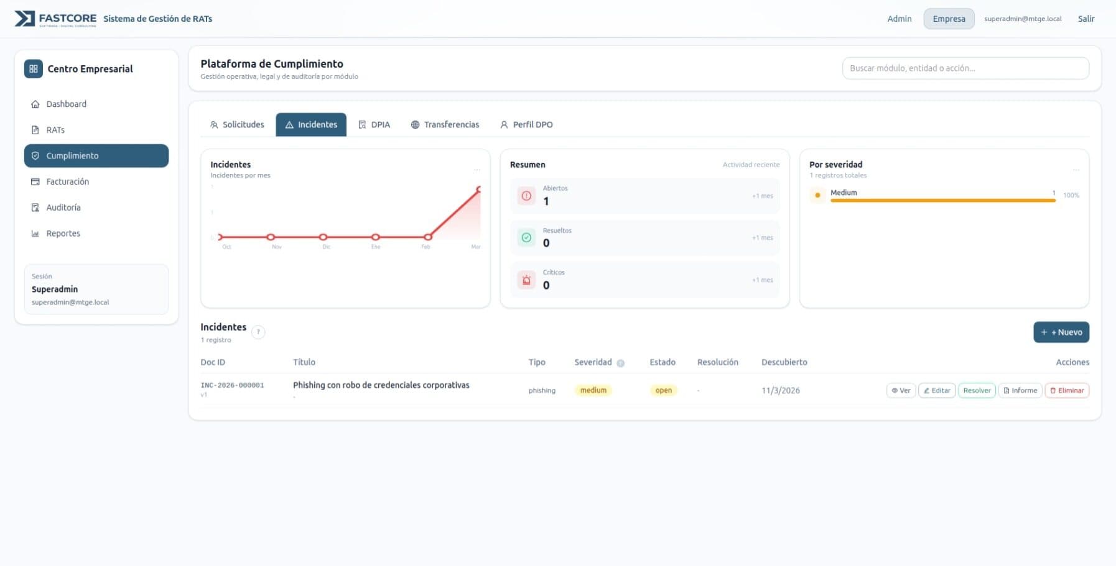Click the FastCore logo icon
Screen dimensions: 1116x566
coord(24,19)
